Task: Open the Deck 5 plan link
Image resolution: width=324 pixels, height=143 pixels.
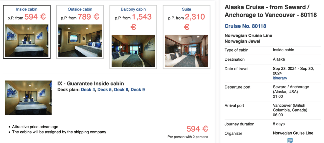Action: click(x=105, y=90)
